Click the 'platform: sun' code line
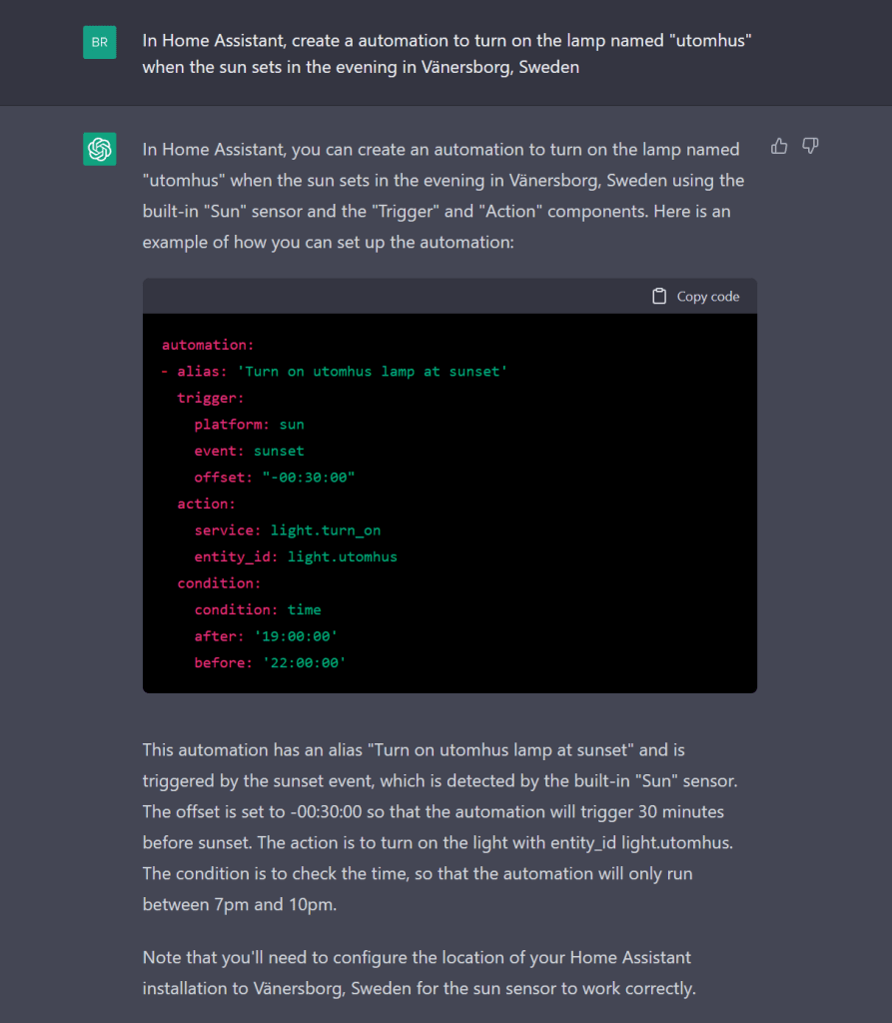 pyautogui.click(x=249, y=425)
